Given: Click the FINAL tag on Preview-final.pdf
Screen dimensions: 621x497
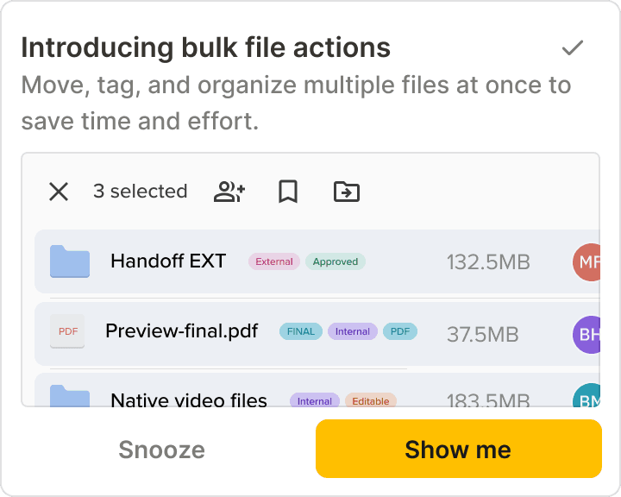Looking at the screenshot, I should point(301,331).
